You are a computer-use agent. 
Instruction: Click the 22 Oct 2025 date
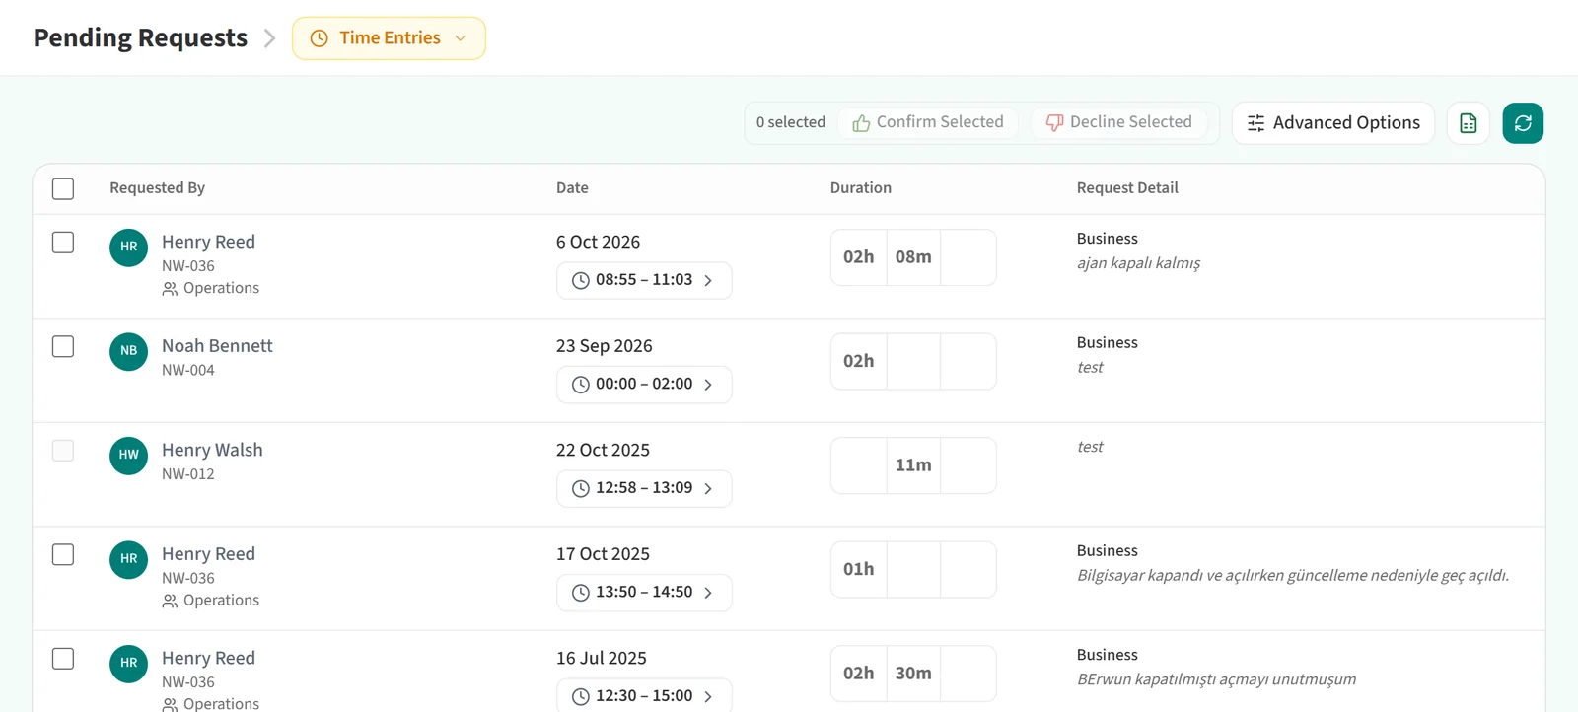tap(603, 451)
